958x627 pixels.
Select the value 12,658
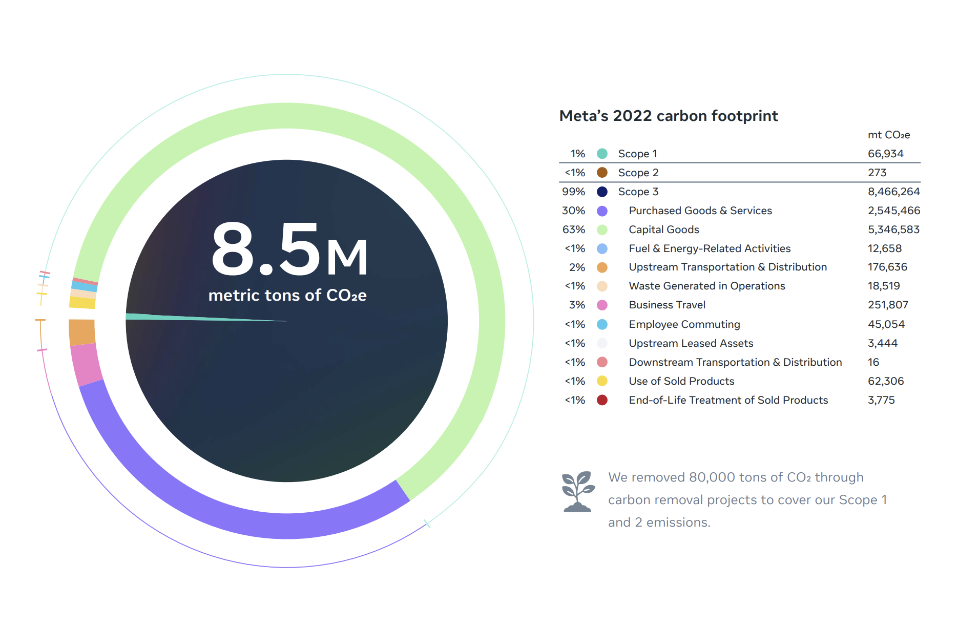(x=885, y=248)
